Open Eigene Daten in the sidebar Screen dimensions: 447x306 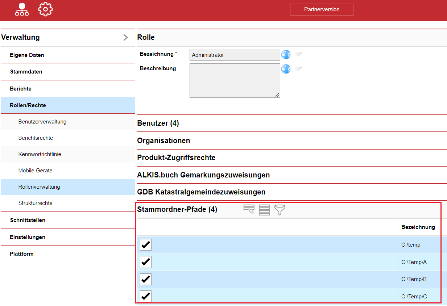(x=68, y=55)
